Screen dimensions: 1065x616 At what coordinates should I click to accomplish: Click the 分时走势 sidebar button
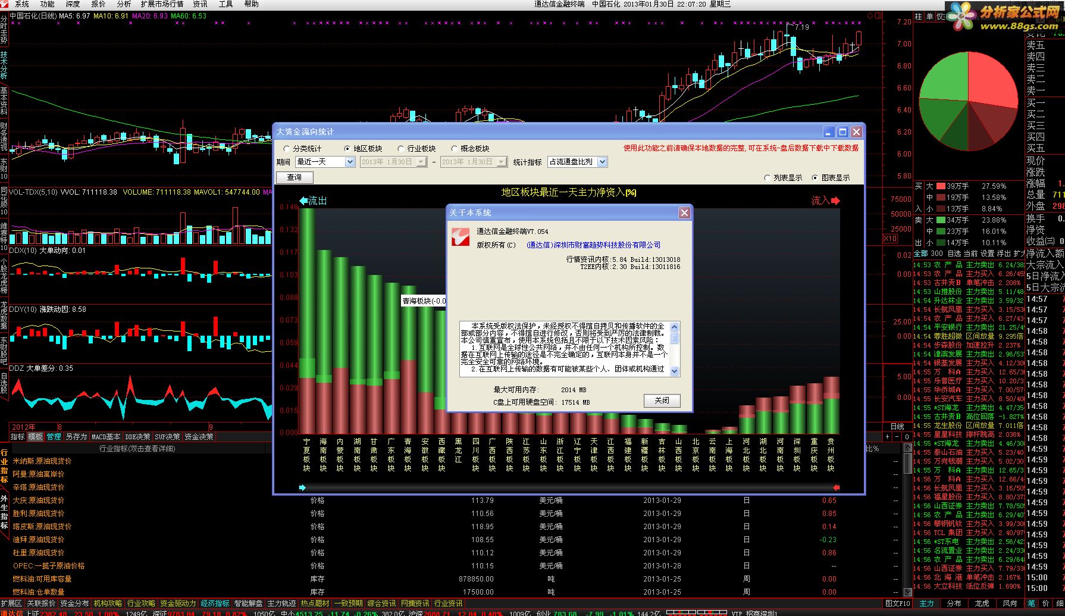point(4,30)
